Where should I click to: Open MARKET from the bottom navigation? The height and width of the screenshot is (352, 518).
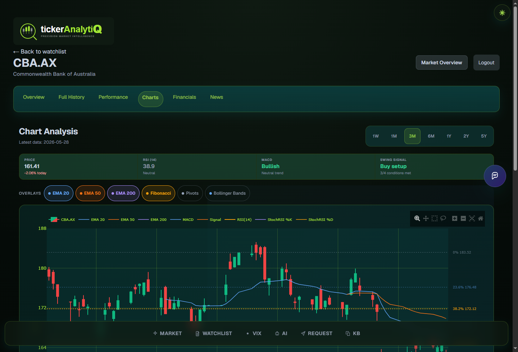point(167,333)
